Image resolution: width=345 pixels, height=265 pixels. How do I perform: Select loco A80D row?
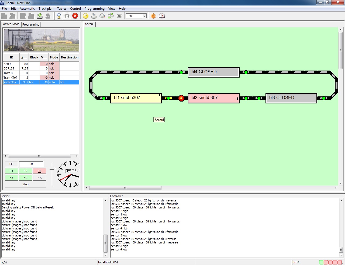click(41, 64)
